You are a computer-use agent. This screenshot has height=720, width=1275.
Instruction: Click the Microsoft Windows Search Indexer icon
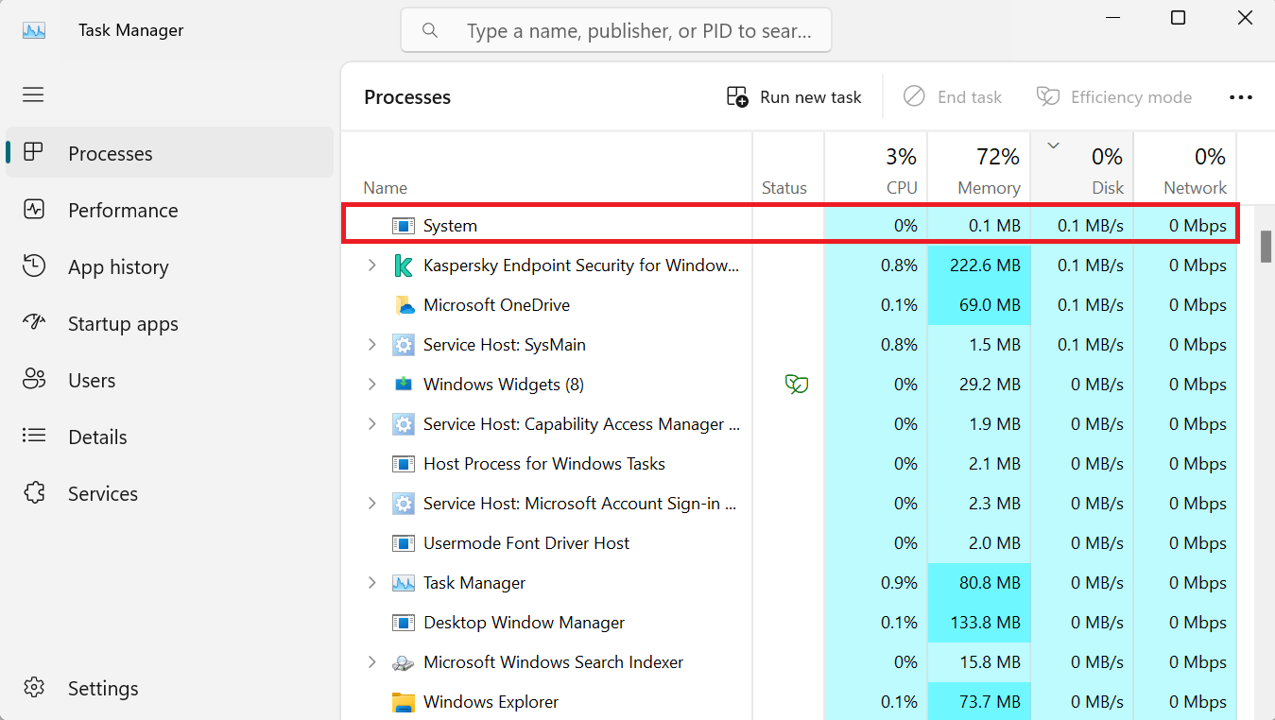coord(404,662)
